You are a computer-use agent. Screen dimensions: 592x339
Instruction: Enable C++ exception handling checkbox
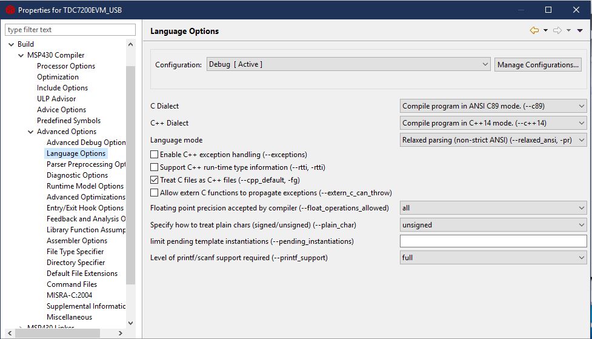[154, 155]
